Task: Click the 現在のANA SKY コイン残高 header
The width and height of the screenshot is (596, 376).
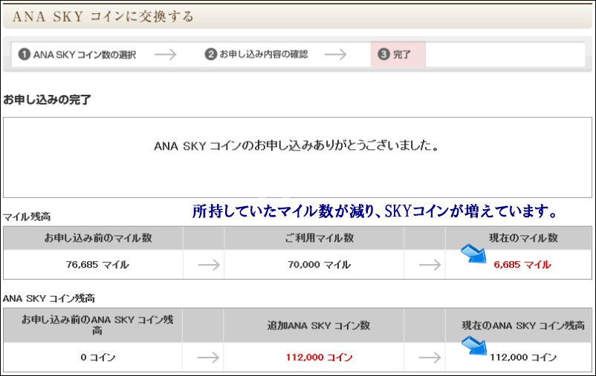Action: 523,326
